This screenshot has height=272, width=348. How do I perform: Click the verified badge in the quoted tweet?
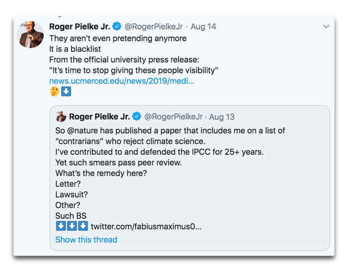137,117
